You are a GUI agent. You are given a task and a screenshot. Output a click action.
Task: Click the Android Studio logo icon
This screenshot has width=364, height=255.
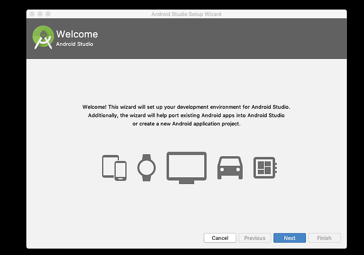[x=43, y=37]
